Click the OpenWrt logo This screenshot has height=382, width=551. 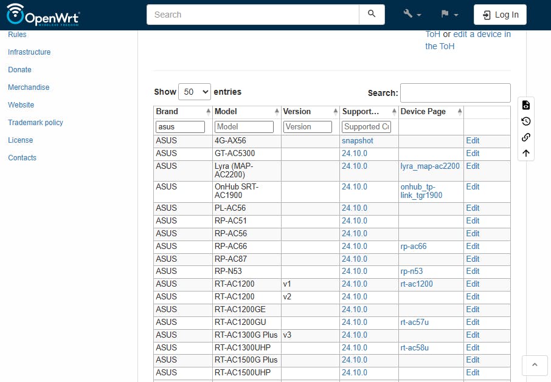[43, 15]
